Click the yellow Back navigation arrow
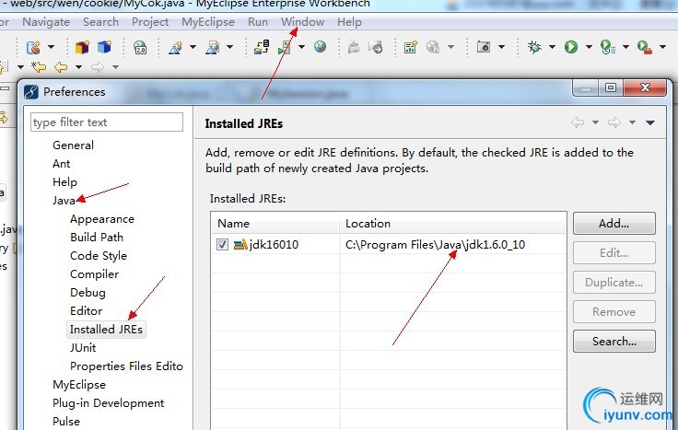This screenshot has width=678, height=430. point(61,67)
